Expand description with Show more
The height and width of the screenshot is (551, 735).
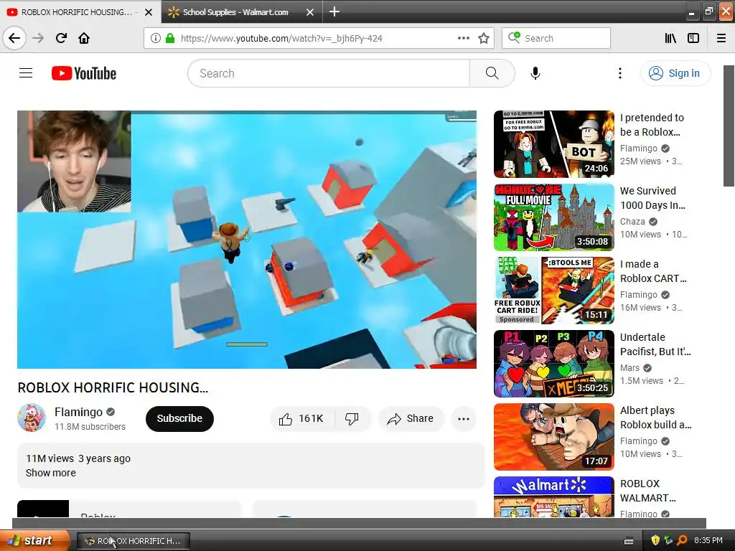click(x=51, y=473)
